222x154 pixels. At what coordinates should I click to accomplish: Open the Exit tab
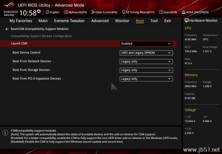[x=168, y=21]
